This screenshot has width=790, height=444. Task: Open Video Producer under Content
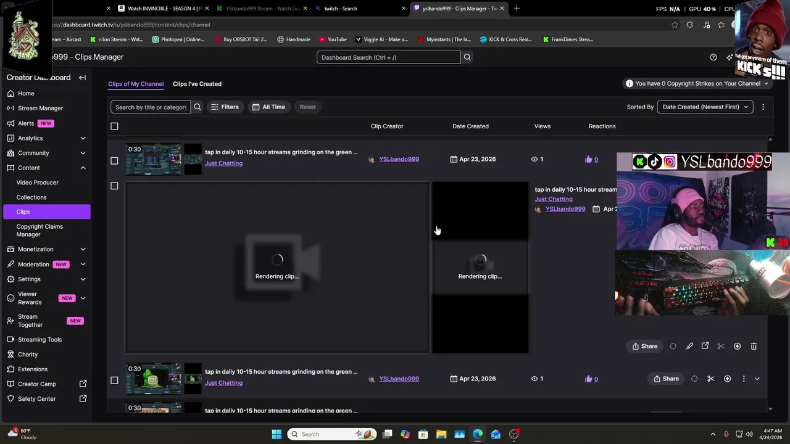38,183
